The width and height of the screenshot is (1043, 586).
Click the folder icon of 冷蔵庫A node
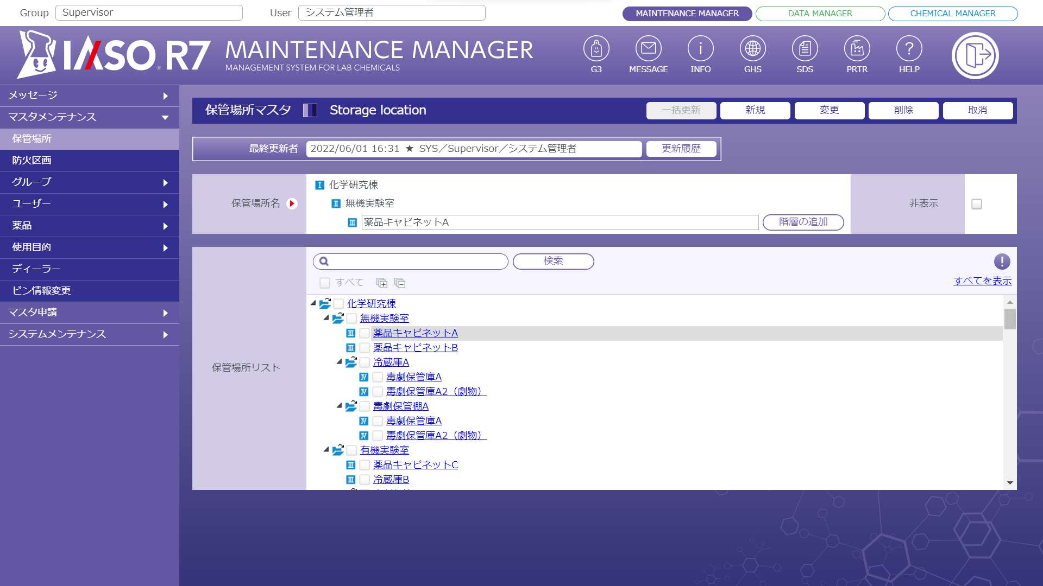[351, 362]
